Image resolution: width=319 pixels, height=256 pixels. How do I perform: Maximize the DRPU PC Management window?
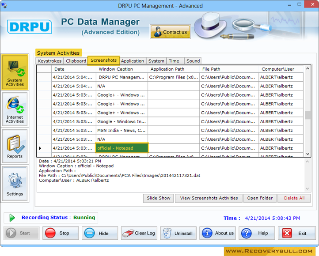tap(299, 4)
